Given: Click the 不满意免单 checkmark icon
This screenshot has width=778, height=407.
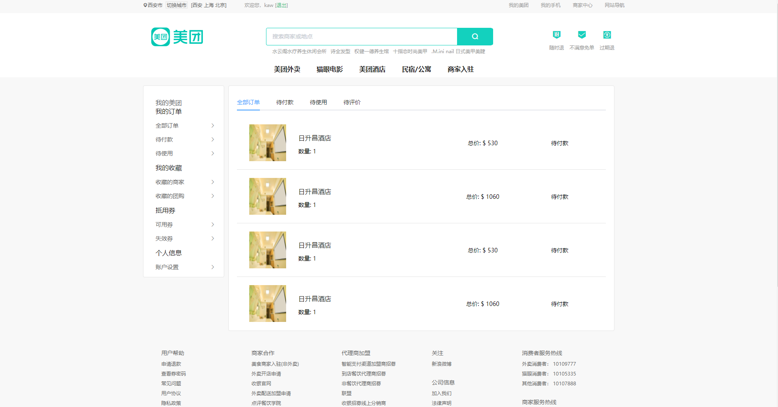Looking at the screenshot, I should point(582,35).
